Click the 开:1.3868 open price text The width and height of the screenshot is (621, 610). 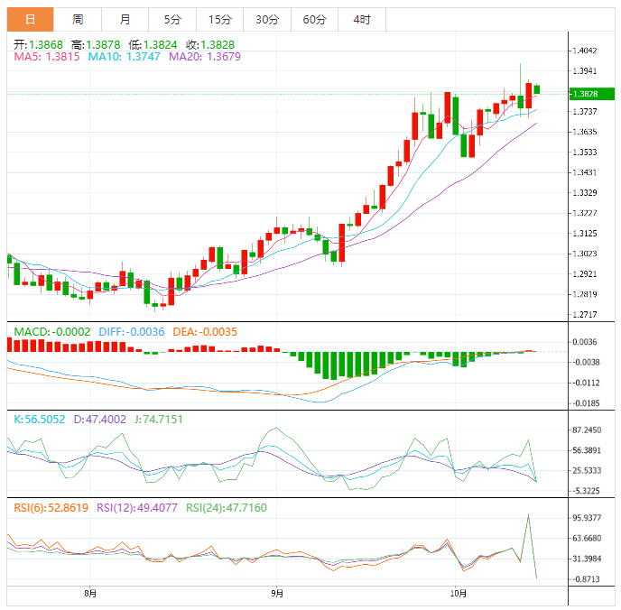[39, 45]
